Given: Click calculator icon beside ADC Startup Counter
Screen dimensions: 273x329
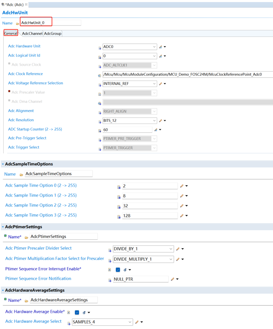Looking at the screenshot, I should coord(155,129).
